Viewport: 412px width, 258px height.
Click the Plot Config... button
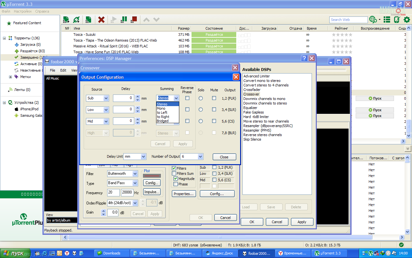point(152,183)
